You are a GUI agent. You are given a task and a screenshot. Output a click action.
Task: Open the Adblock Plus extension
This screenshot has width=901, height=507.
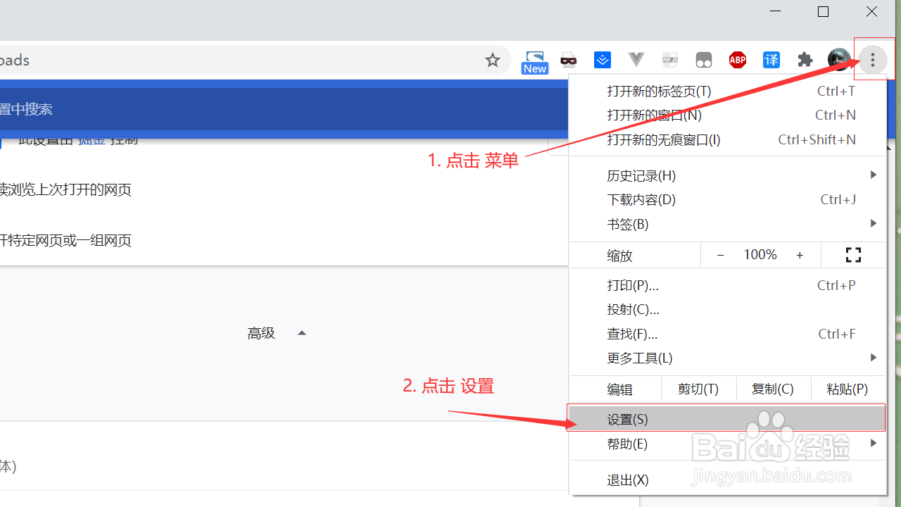pyautogui.click(x=737, y=60)
